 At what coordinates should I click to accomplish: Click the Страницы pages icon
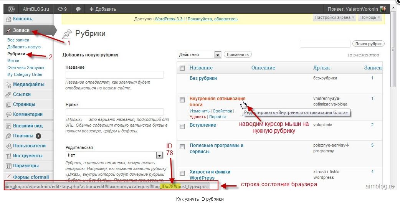coord(8,104)
